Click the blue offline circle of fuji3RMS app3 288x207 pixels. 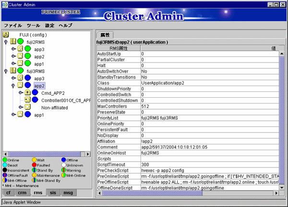click(28, 78)
